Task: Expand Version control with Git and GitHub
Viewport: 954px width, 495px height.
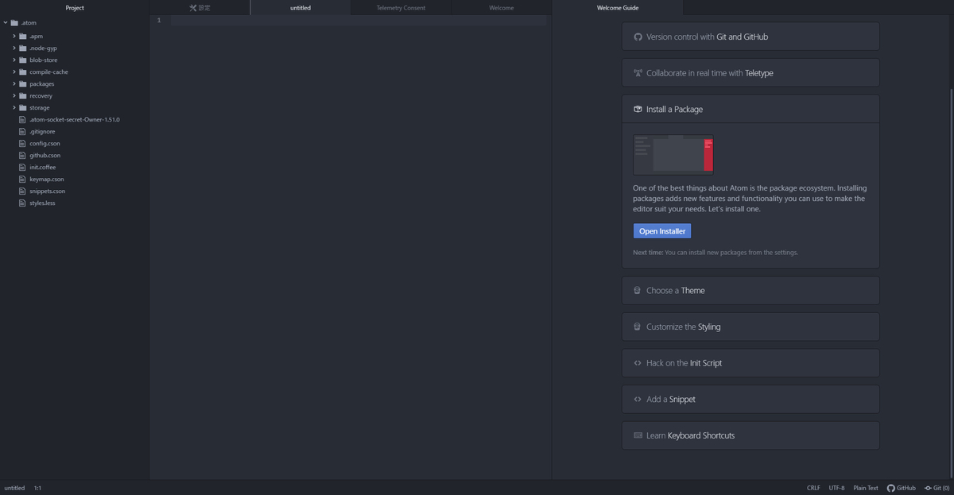Action: point(750,37)
